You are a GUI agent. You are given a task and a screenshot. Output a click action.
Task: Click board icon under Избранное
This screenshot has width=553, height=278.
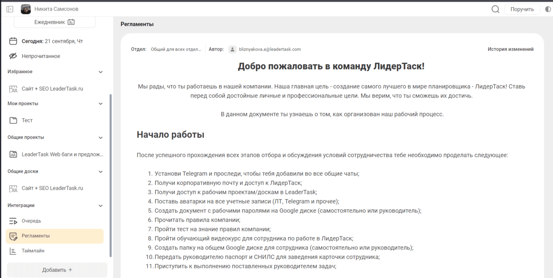point(13,89)
